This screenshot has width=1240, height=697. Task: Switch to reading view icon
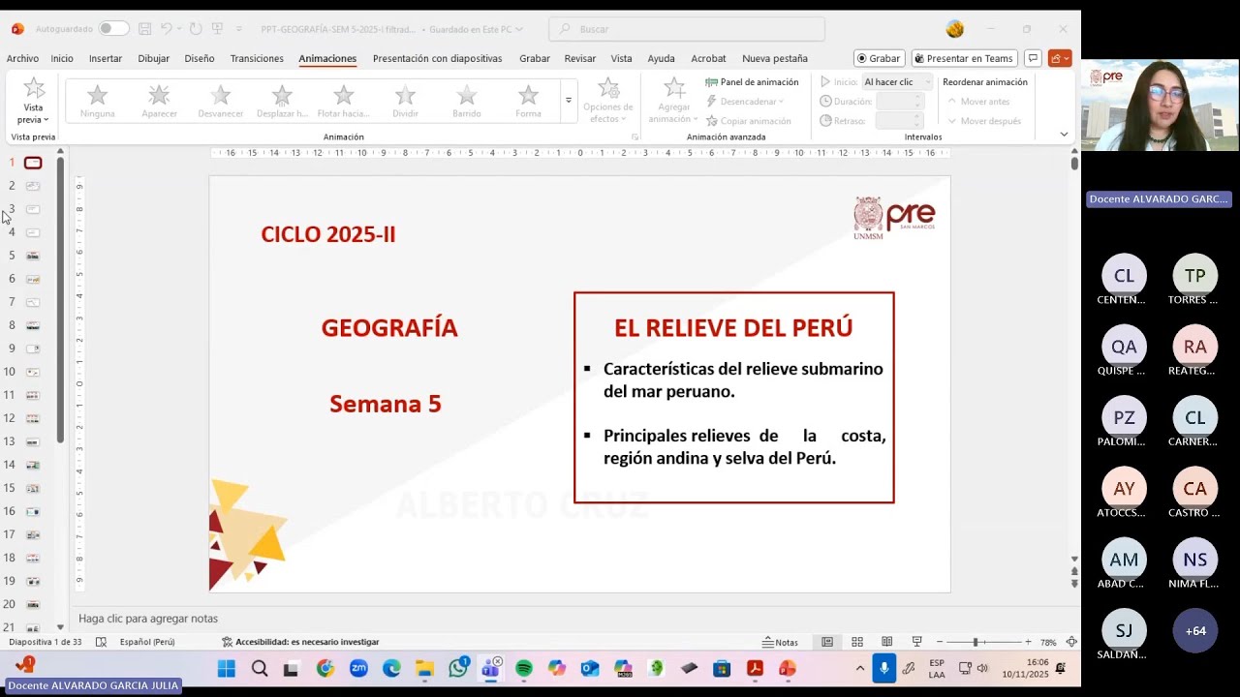[886, 642]
